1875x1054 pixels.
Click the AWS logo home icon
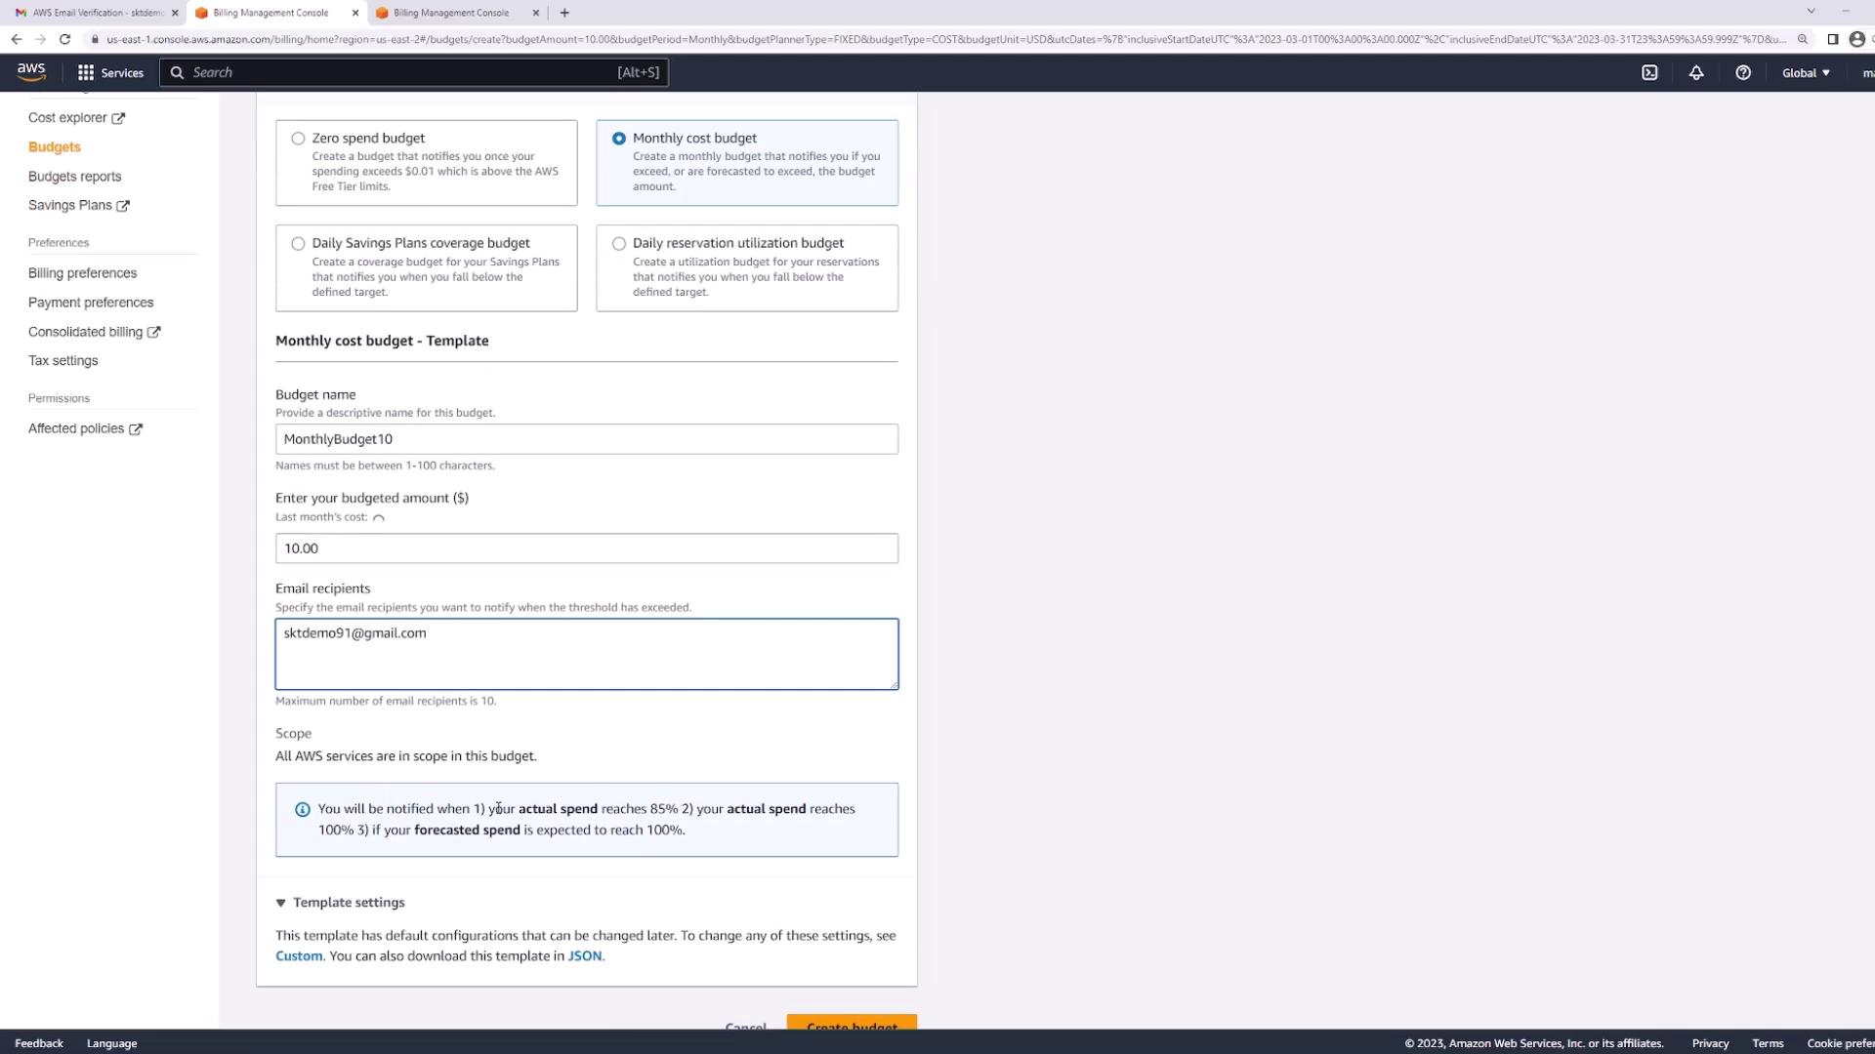(31, 72)
